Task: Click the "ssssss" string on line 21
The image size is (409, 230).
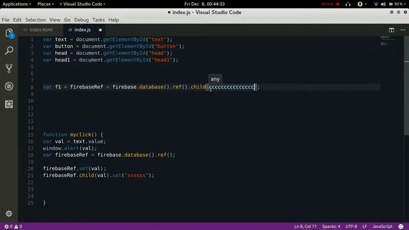Action: (x=136, y=175)
